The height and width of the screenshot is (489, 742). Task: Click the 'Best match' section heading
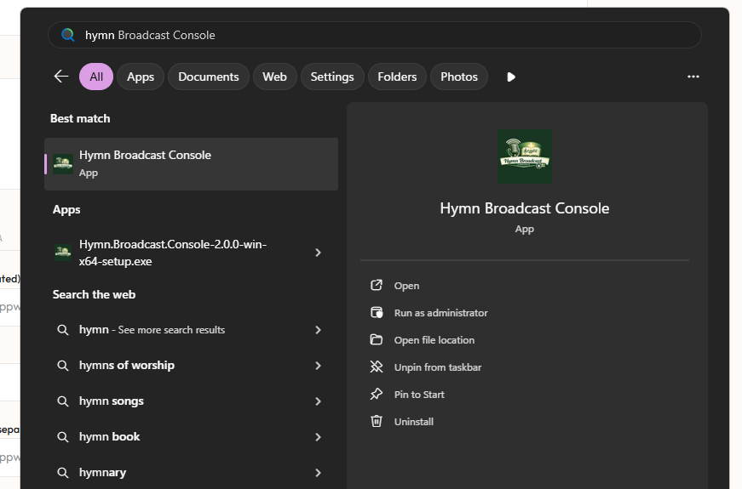click(x=80, y=118)
